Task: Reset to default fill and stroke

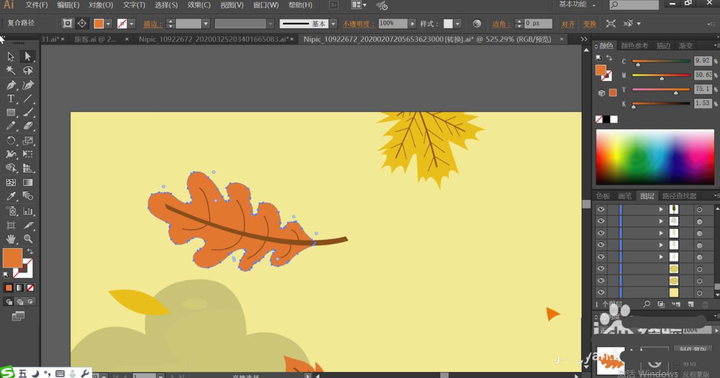Action: [x=6, y=275]
